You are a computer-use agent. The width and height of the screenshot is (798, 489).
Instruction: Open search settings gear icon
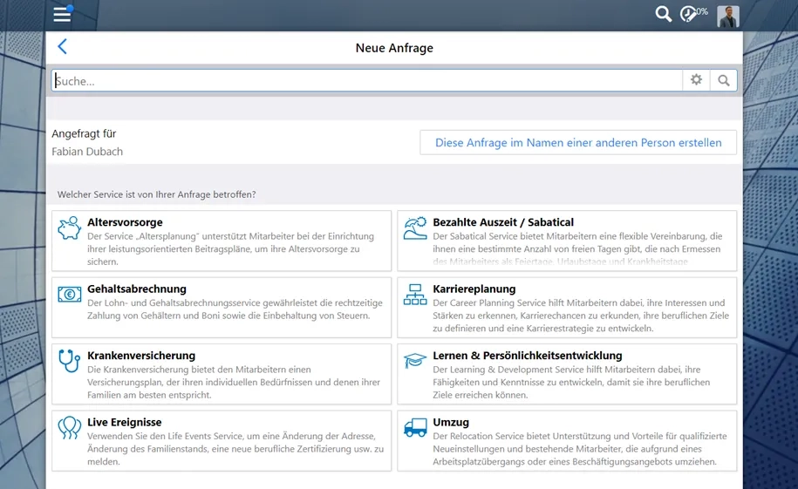[696, 80]
